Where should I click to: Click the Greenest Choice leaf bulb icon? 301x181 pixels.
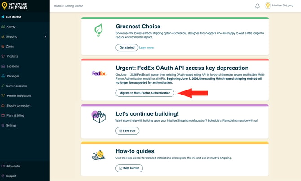click(99, 30)
